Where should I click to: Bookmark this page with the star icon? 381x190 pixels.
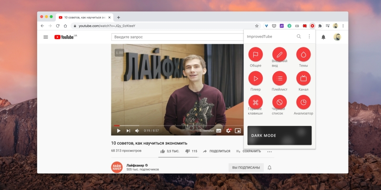pyautogui.click(x=257, y=26)
